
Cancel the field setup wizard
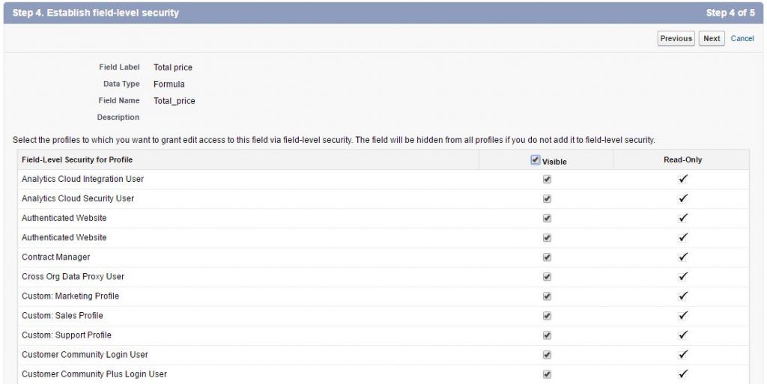(742, 38)
